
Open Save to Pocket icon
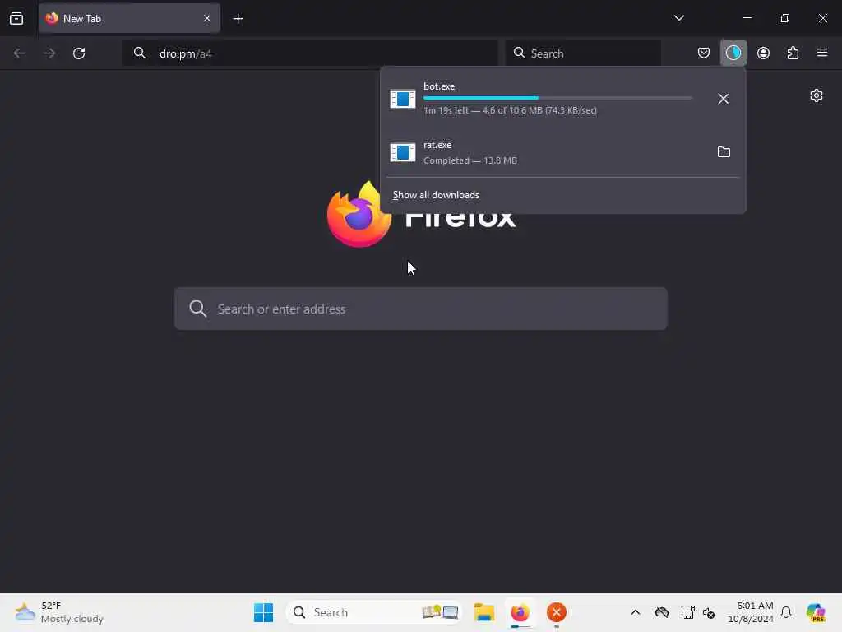click(704, 53)
